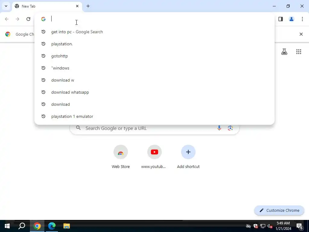Choose the 'gotohttp' suggestion

point(154,56)
